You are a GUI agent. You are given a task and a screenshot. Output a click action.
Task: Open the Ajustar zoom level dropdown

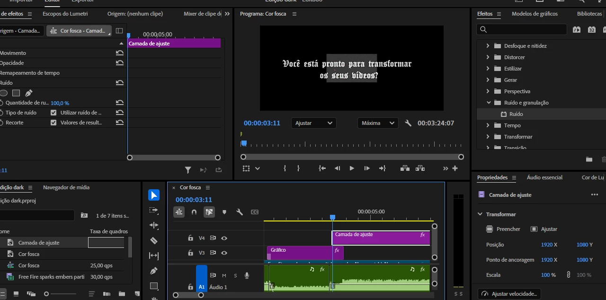pos(314,123)
